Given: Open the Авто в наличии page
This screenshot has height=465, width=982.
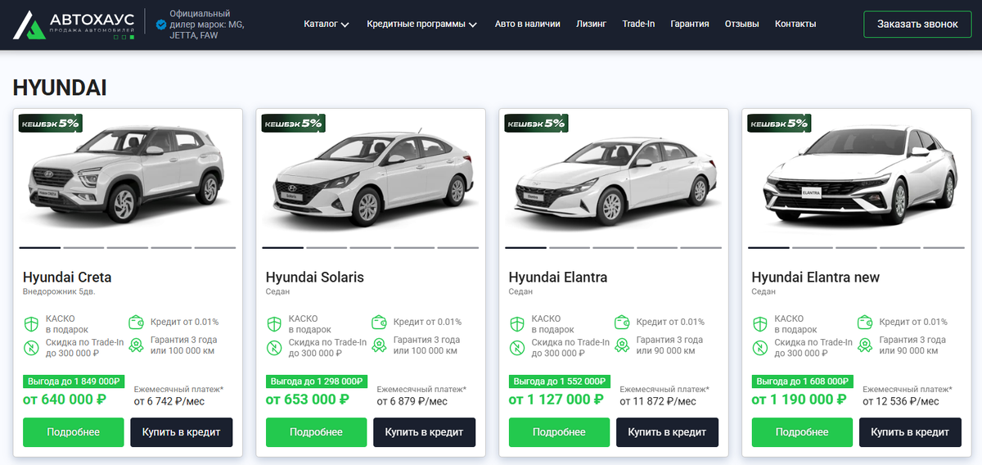Looking at the screenshot, I should tap(528, 25).
